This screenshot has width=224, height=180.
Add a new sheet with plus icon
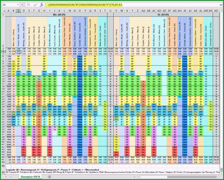click(x=50, y=177)
